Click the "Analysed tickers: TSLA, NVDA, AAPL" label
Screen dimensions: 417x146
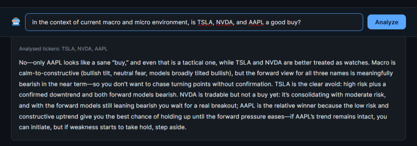click(x=63, y=49)
